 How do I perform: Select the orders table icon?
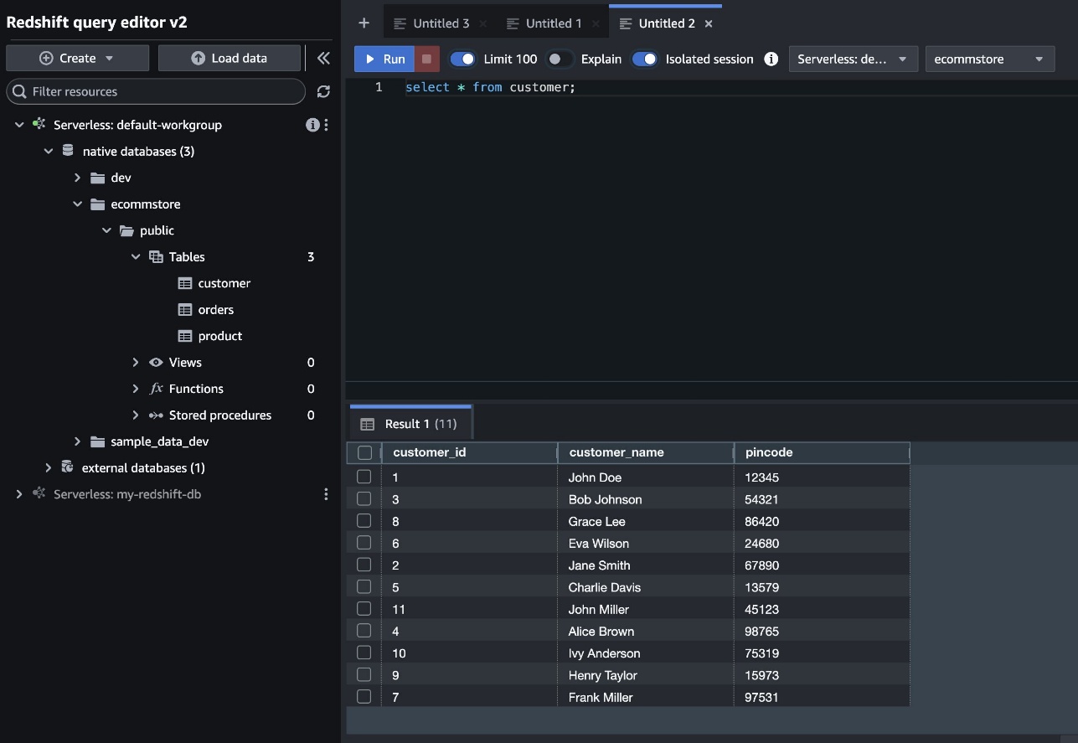tap(185, 309)
